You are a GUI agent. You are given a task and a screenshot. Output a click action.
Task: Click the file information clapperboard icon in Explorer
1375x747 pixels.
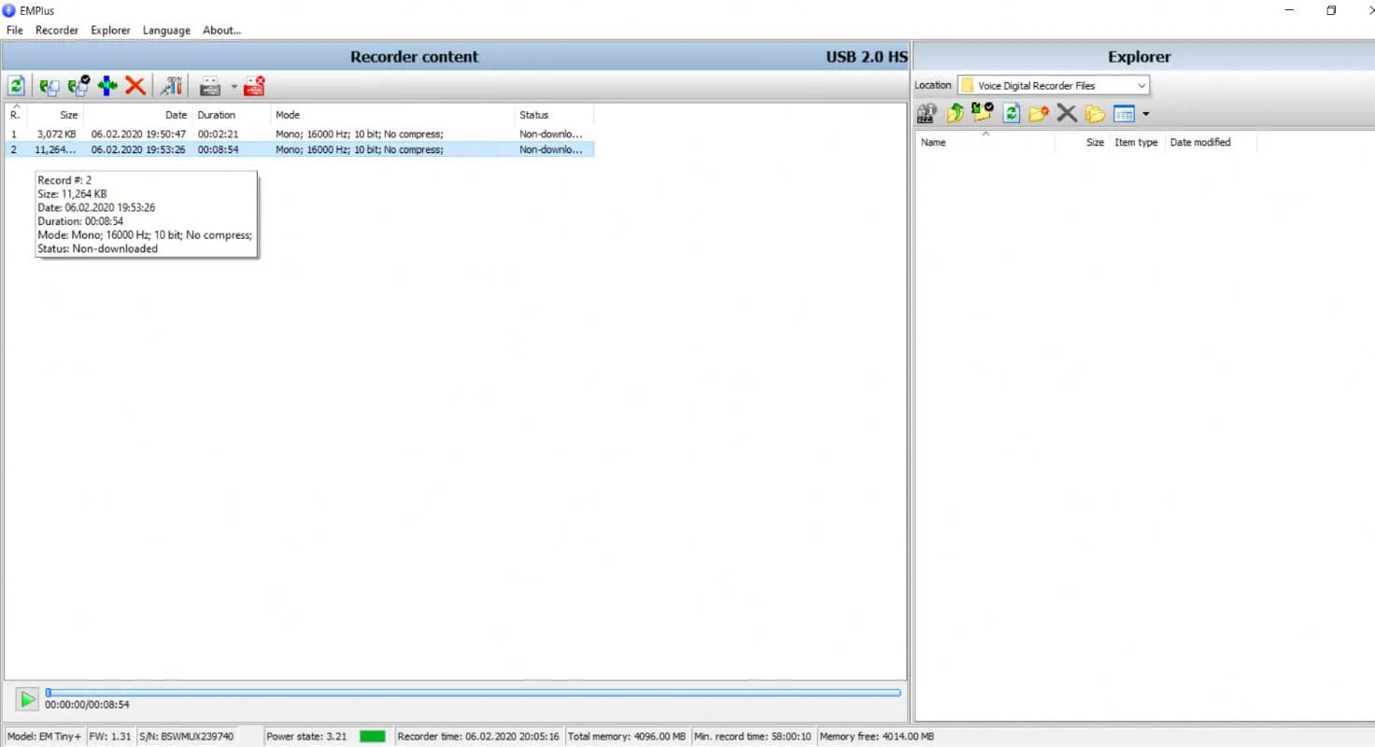point(927,114)
